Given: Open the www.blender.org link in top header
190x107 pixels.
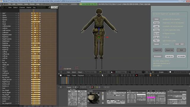Looking at the screenshot, I should tap(89, 4).
